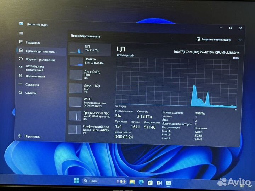Open the Сведения details list icon
The height and width of the screenshot is (191, 255).
click(x=20, y=84)
